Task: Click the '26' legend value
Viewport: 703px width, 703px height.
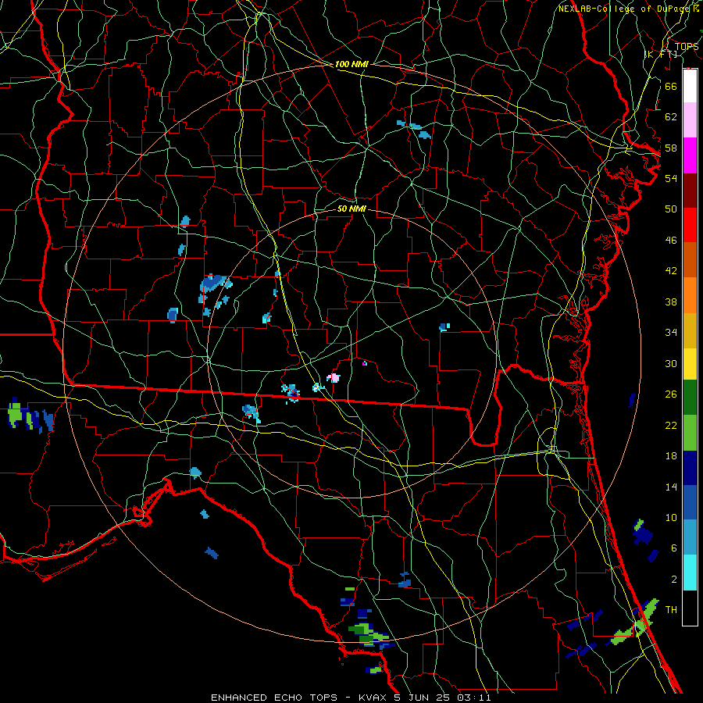Action: coord(671,394)
